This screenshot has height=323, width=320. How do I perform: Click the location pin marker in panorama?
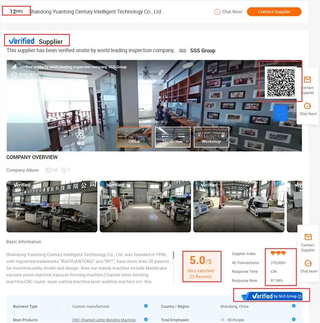(x=81, y=134)
